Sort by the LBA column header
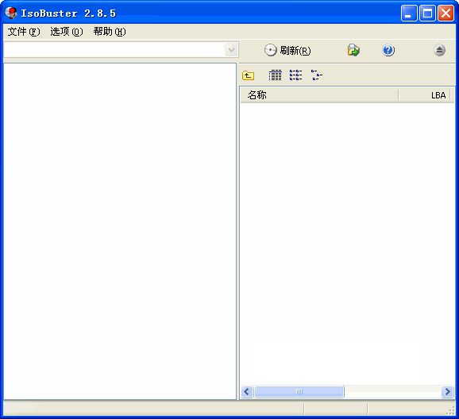The image size is (459, 419). 424,95
